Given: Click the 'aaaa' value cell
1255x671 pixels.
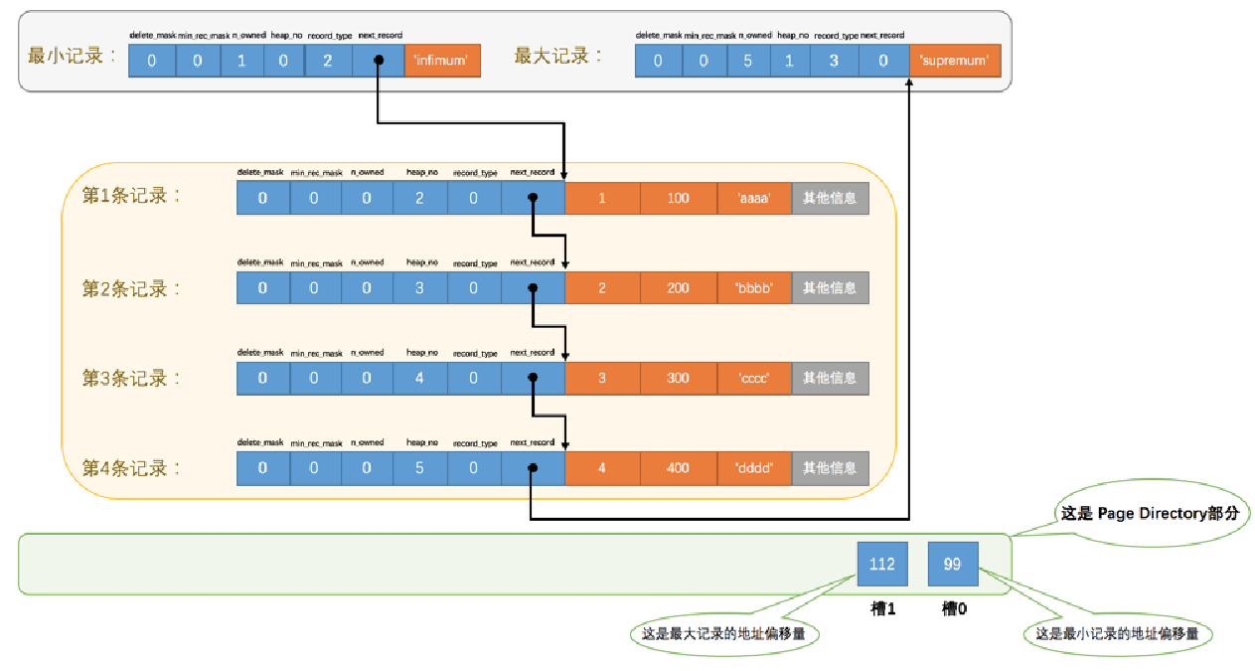Looking at the screenshot, I should point(754,198).
